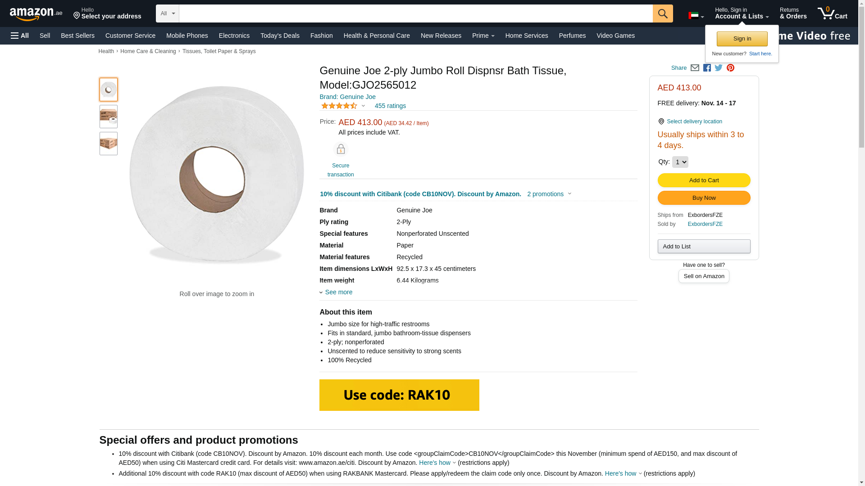This screenshot has height=486, width=865.
Task: Expand the 2 promotions dropdown
Action: 549,194
